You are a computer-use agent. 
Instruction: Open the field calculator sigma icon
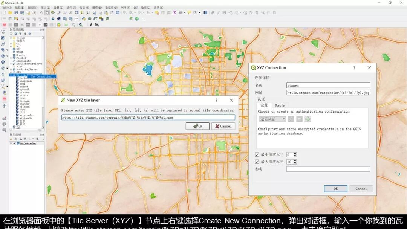pos(175,12)
